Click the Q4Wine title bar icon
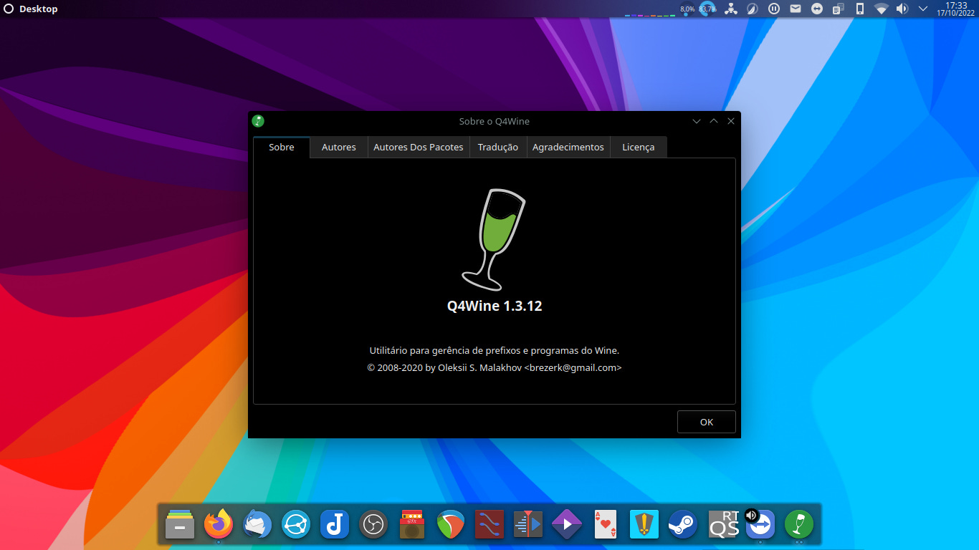The height and width of the screenshot is (550, 979). 258,121
